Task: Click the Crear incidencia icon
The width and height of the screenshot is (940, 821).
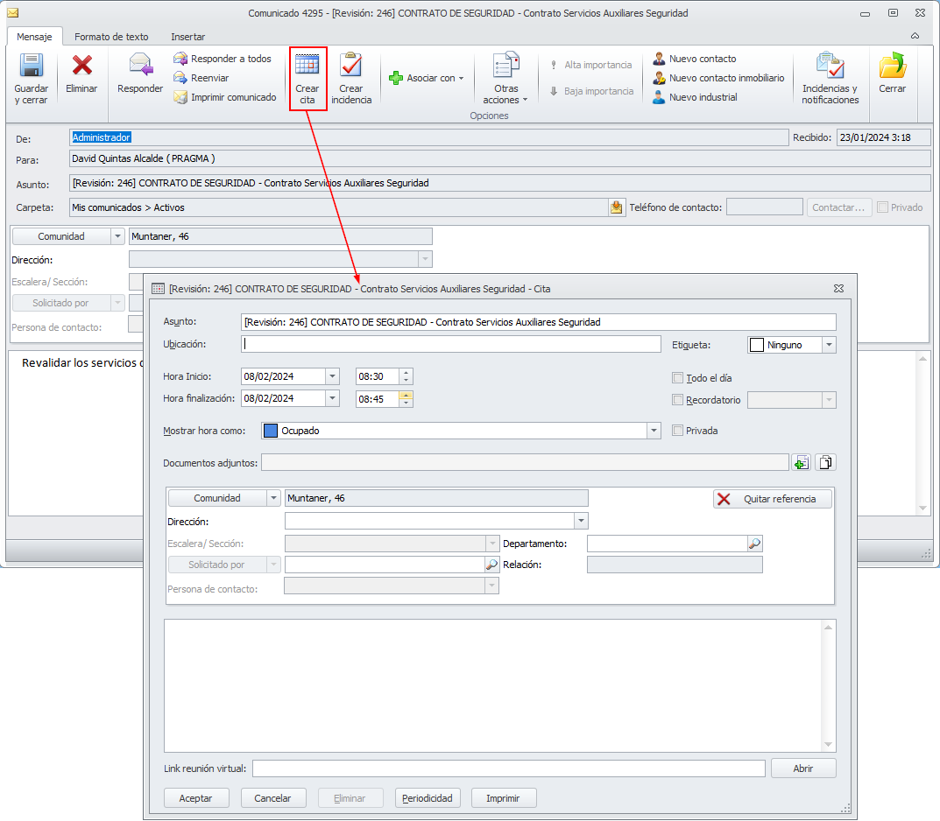Action: point(351,66)
